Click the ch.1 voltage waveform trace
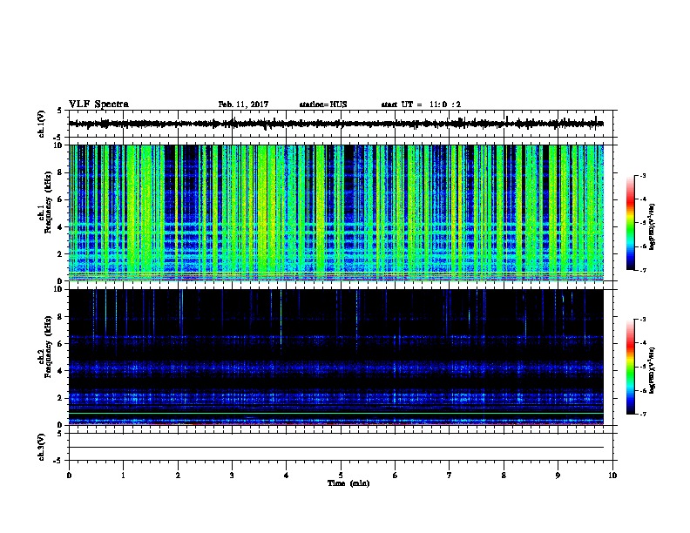 (x=336, y=124)
